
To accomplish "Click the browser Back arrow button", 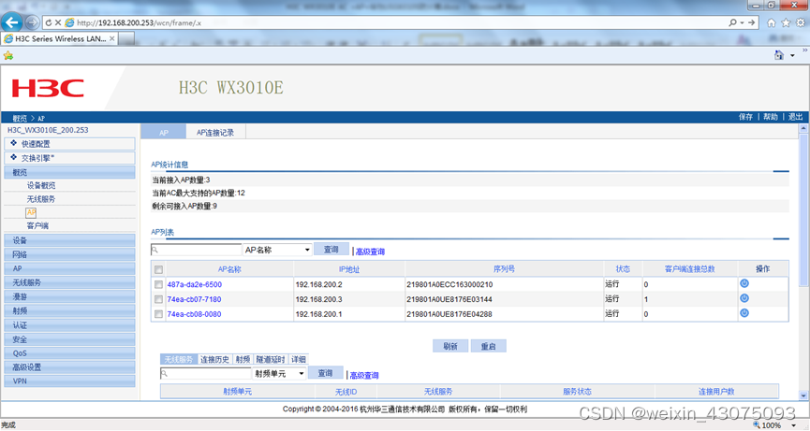I will click(x=12, y=22).
